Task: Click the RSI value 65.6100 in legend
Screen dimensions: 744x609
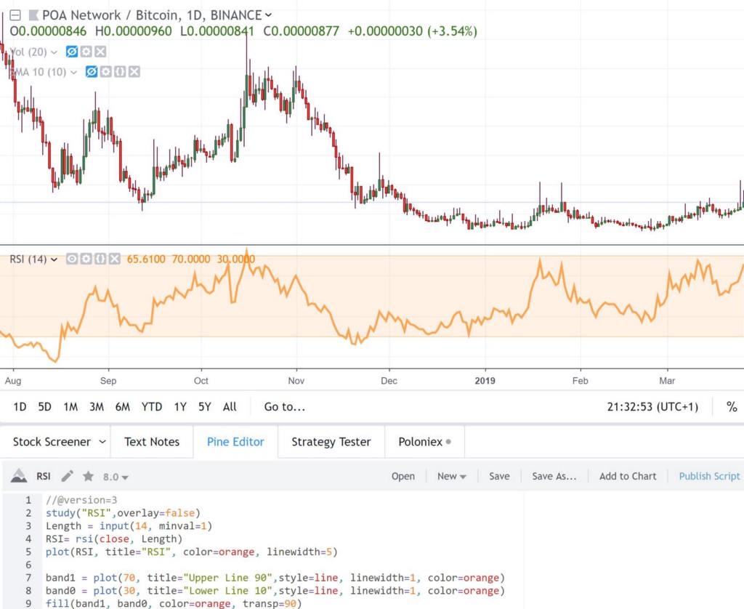Action: [x=146, y=259]
